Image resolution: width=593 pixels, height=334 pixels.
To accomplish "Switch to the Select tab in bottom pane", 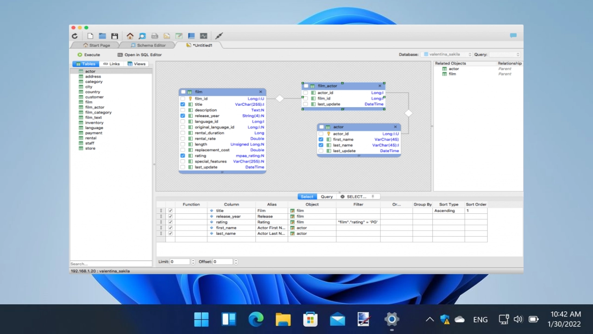I will point(307,197).
